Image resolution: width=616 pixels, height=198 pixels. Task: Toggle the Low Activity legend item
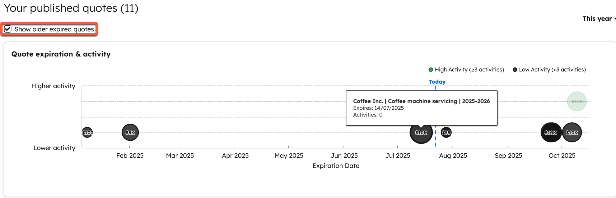(x=549, y=70)
